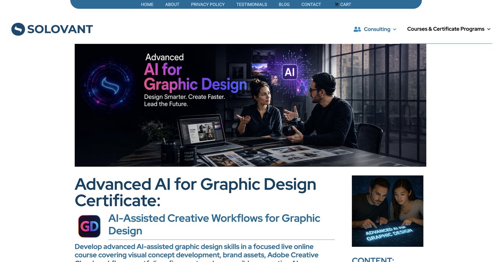Click the Consulting people icon
501x262 pixels.
click(357, 29)
